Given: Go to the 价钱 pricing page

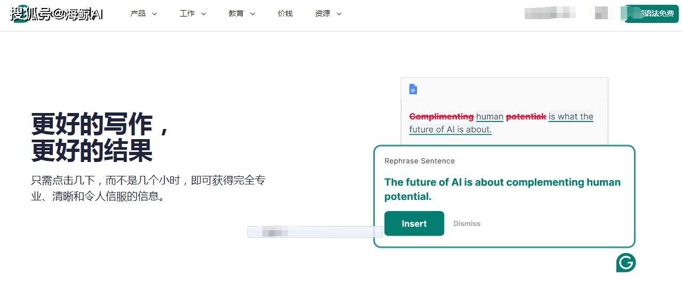Looking at the screenshot, I should click(x=285, y=14).
